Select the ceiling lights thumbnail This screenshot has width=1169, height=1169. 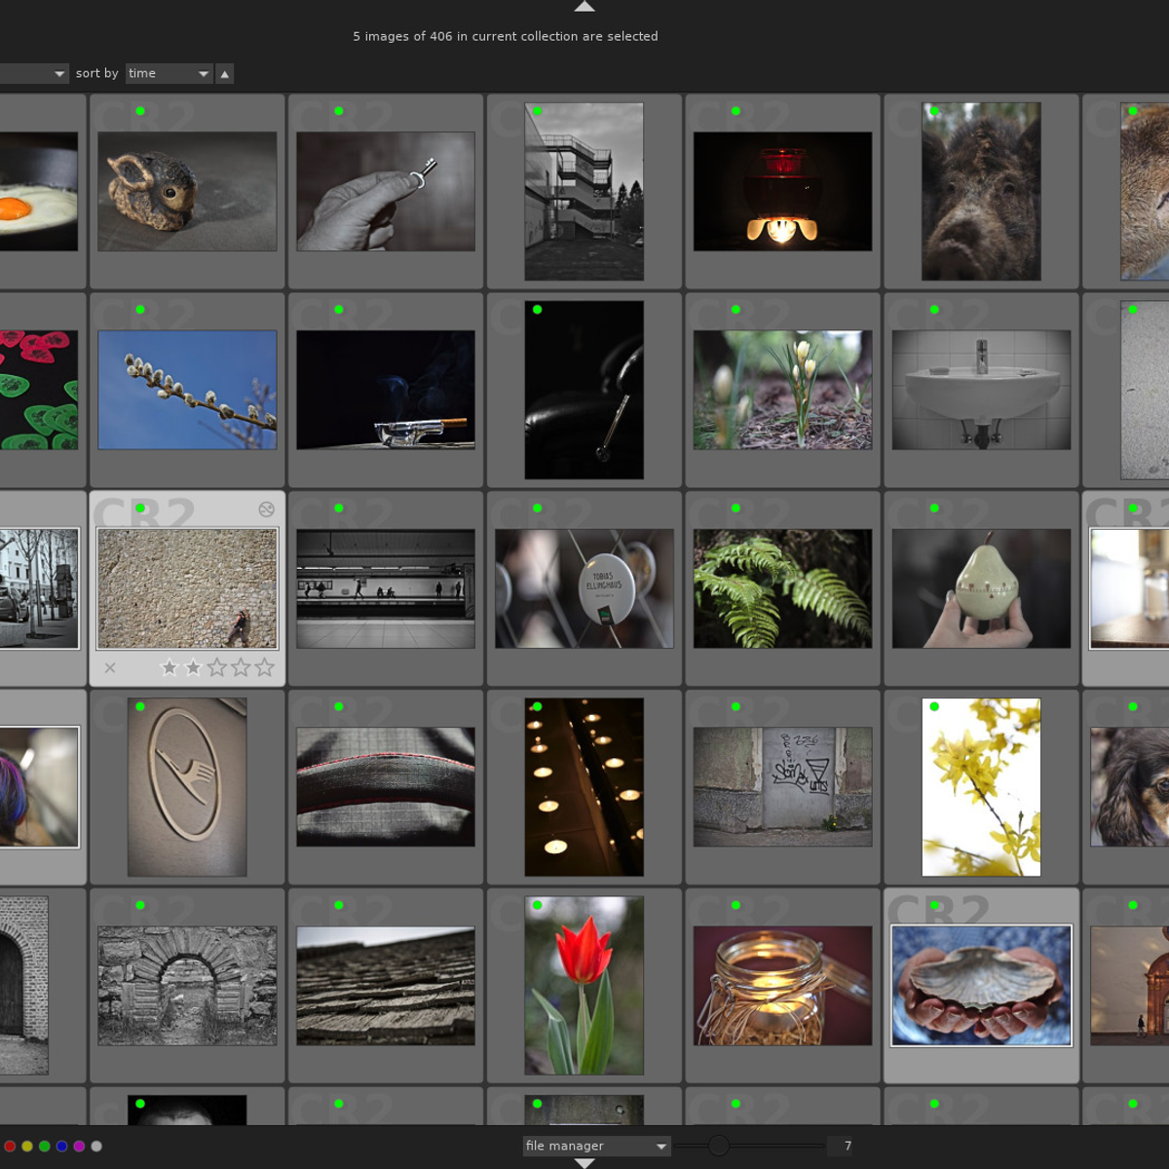584,787
